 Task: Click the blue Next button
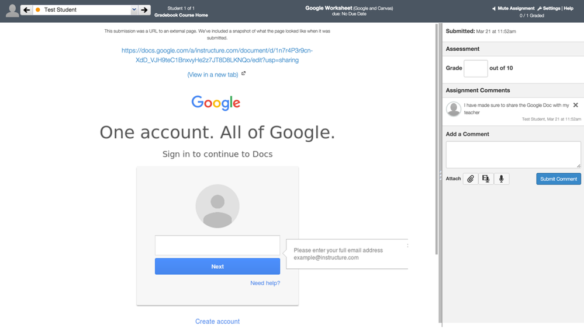pyautogui.click(x=217, y=267)
